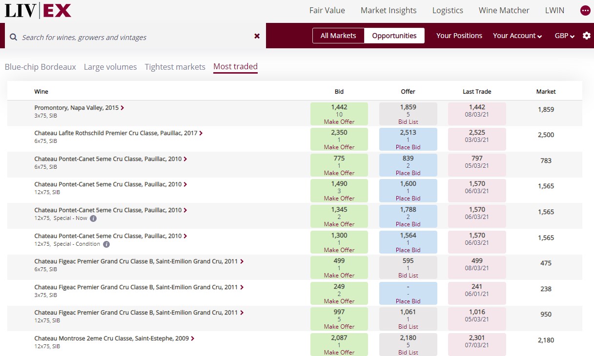This screenshot has height=356, width=594.
Task: Go to Logistics page
Action: coord(448,10)
